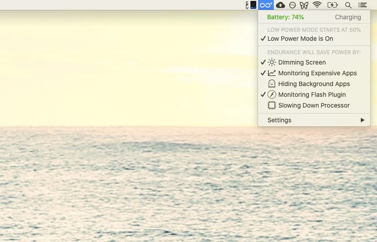The image size is (377, 242).
Task: Click the chip icon beside Slowing Down Processor
Action: pyautogui.click(x=272, y=105)
